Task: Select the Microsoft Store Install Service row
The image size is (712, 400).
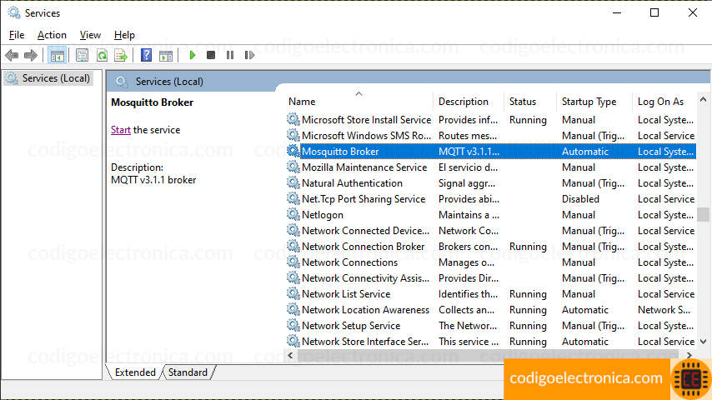Action: click(491, 120)
